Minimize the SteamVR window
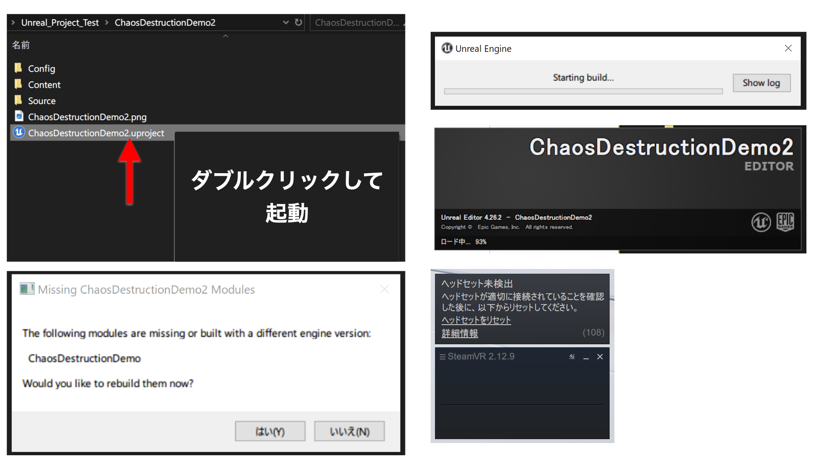This screenshot has width=836, height=470. tap(586, 357)
